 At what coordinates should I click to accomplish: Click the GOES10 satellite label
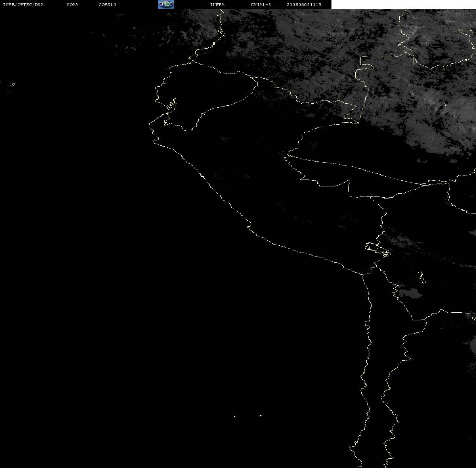click(107, 4)
